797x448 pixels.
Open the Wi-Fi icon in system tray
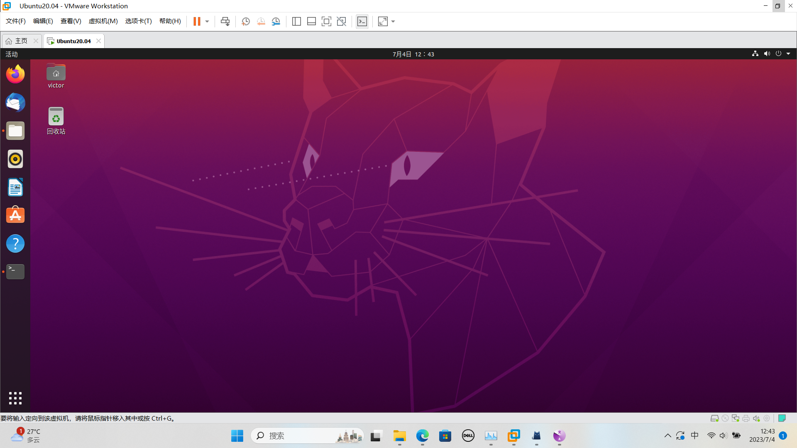[711, 436]
